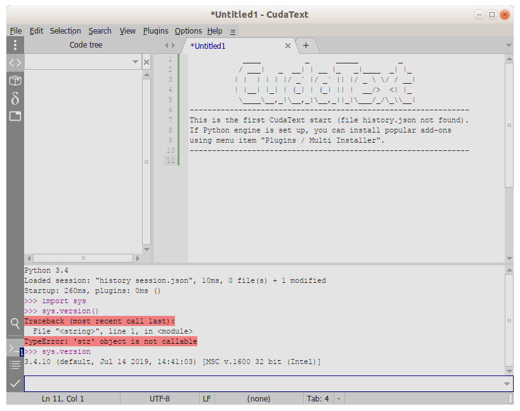Add a new tab with plus button
Image resolution: width=520 pixels, height=411 pixels.
point(306,45)
